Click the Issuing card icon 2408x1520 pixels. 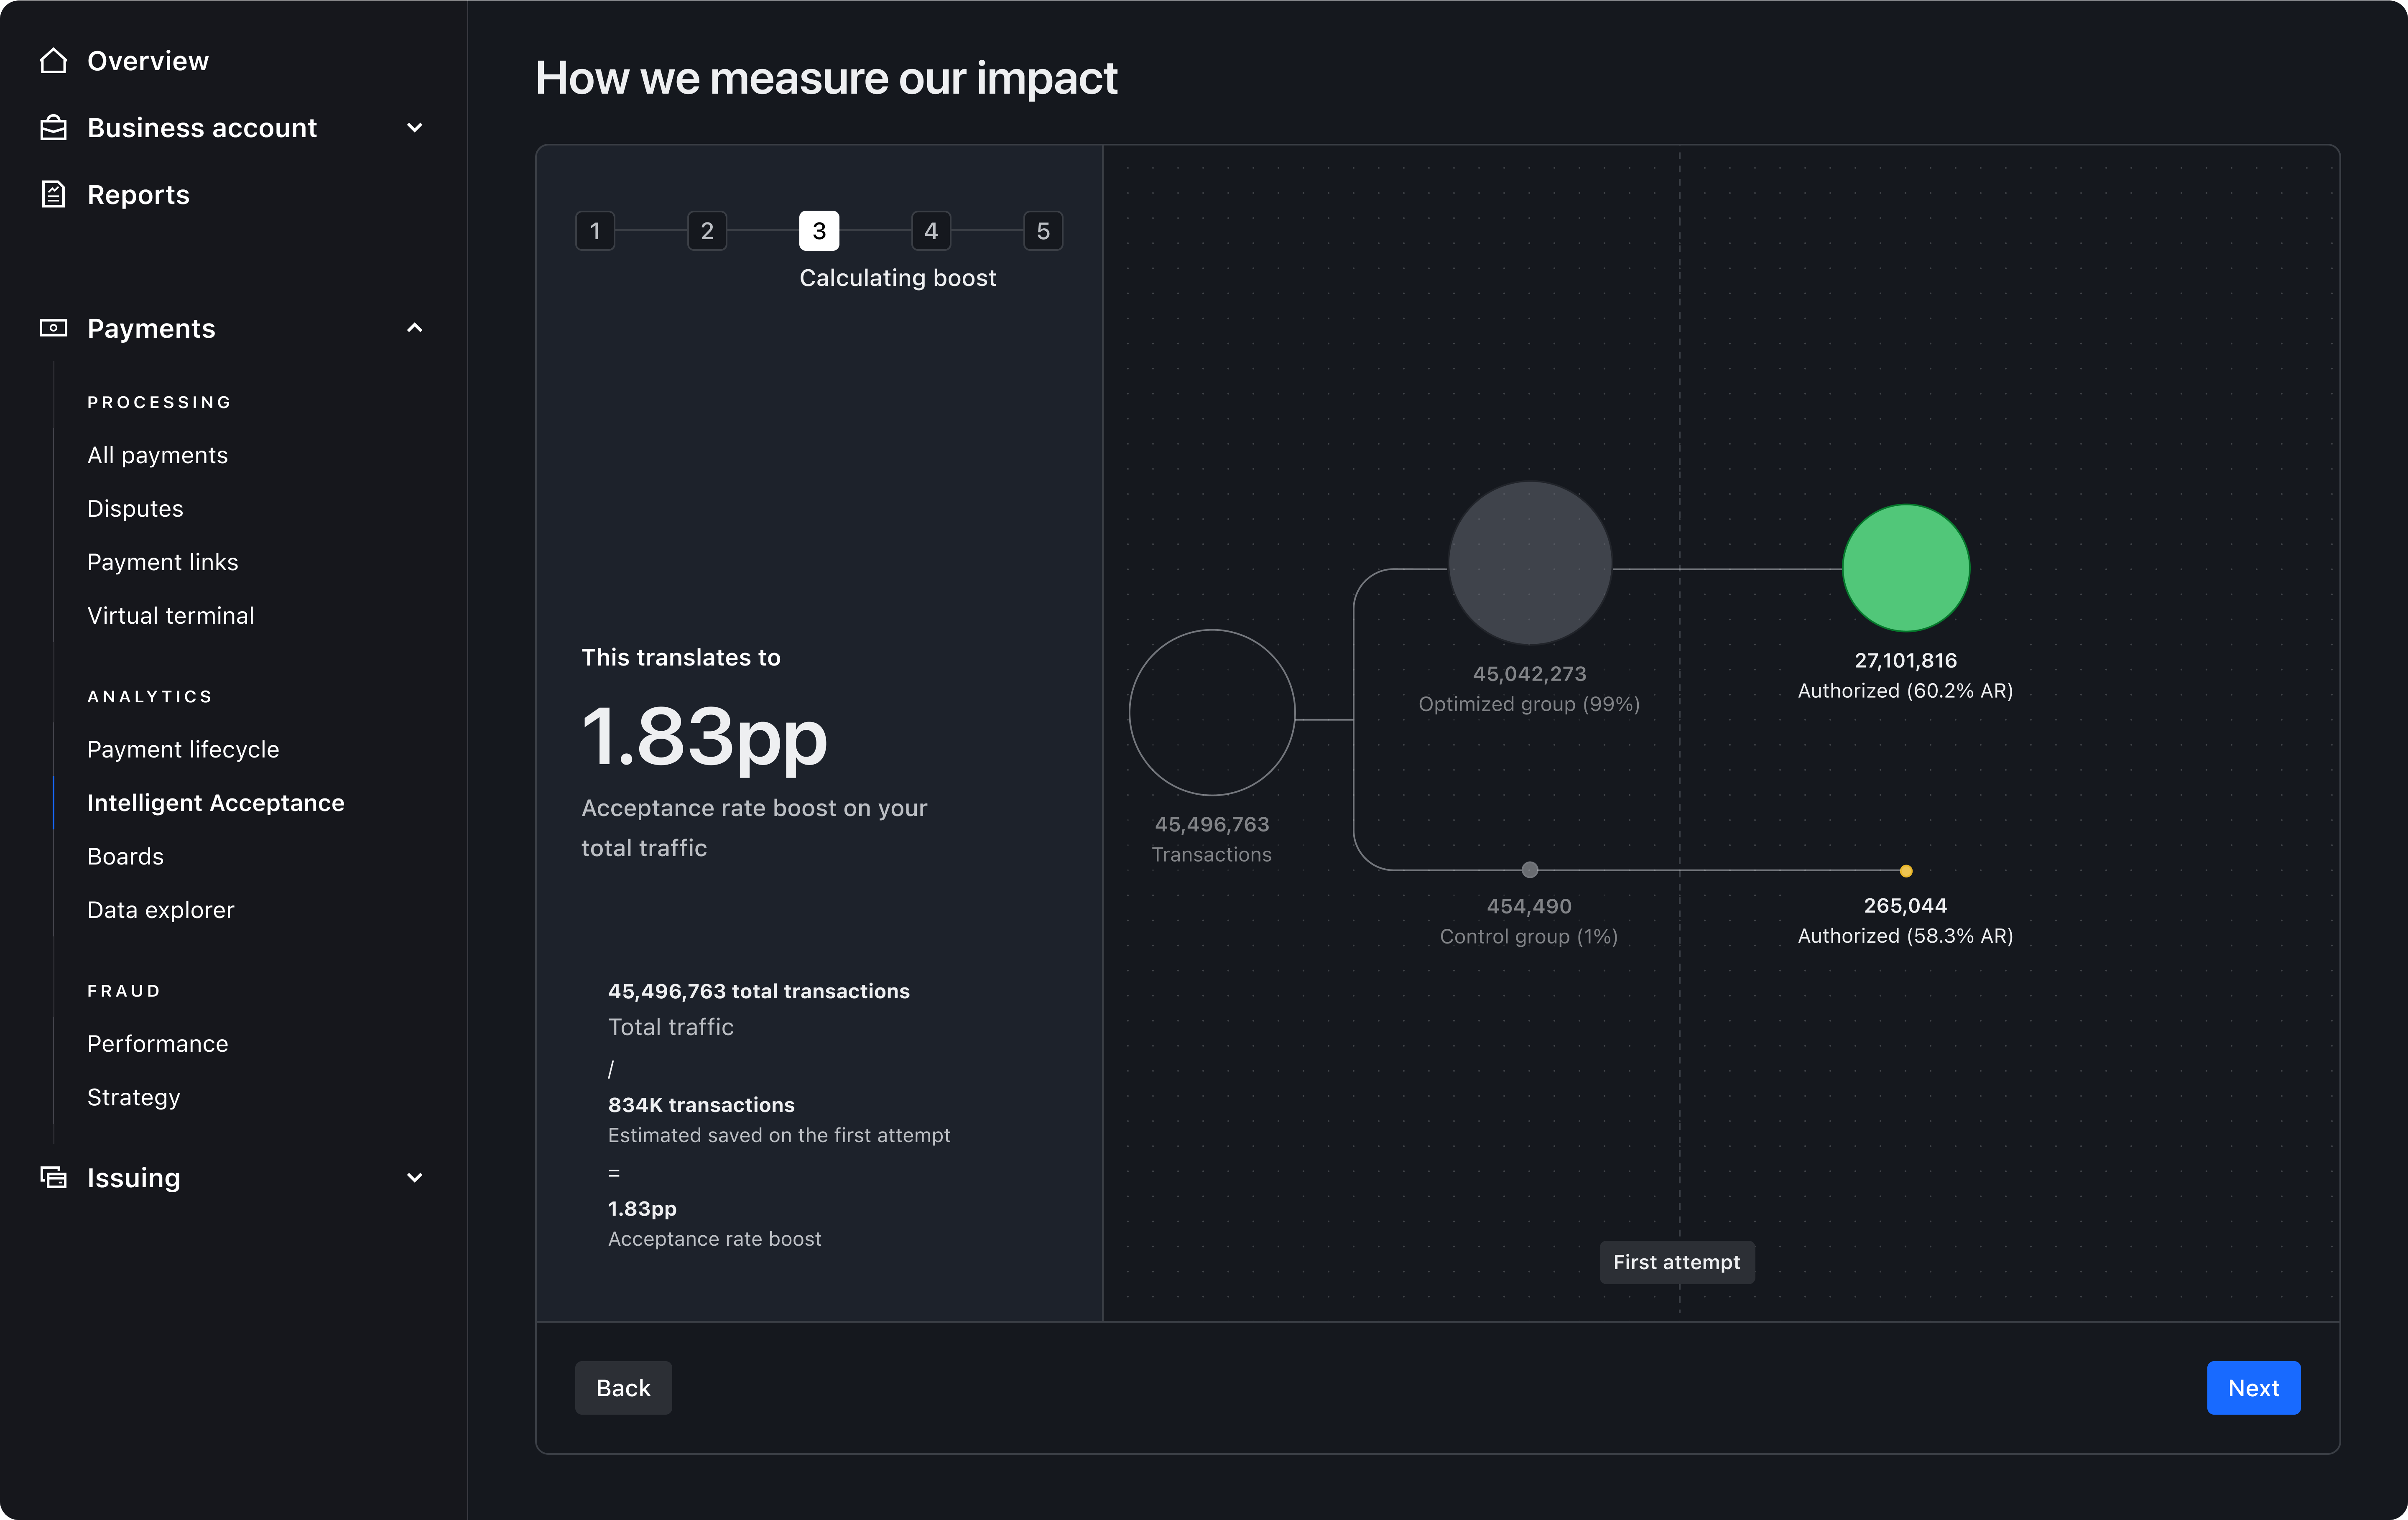[x=53, y=1177]
